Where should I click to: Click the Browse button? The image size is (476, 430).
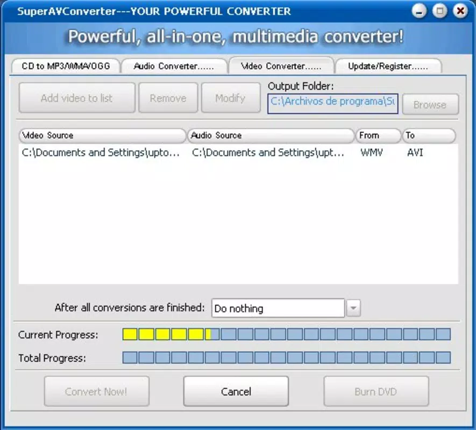point(430,104)
